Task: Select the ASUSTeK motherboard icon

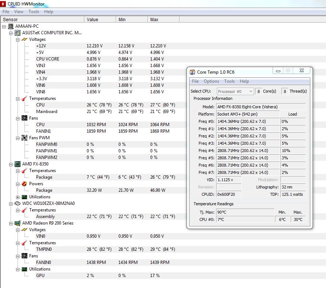Action: click(18, 33)
